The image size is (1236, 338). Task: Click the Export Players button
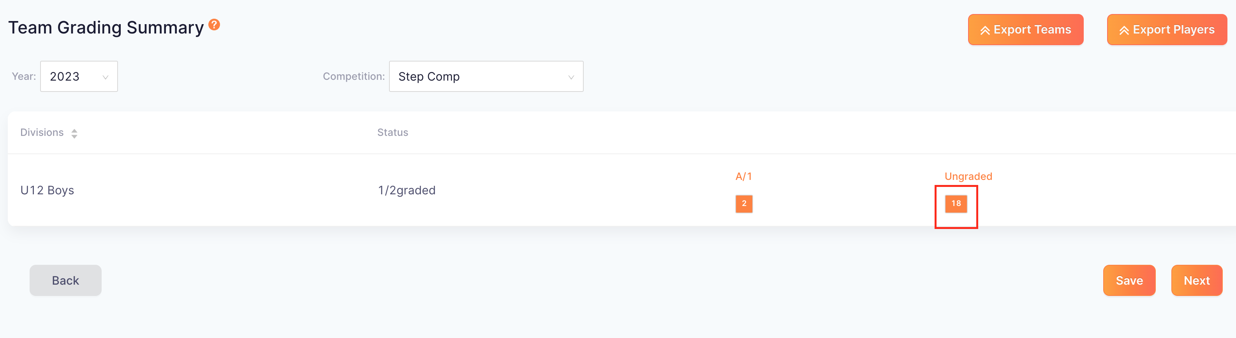click(x=1166, y=30)
